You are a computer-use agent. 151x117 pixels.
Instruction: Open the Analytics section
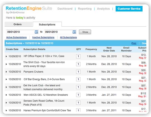103,9
